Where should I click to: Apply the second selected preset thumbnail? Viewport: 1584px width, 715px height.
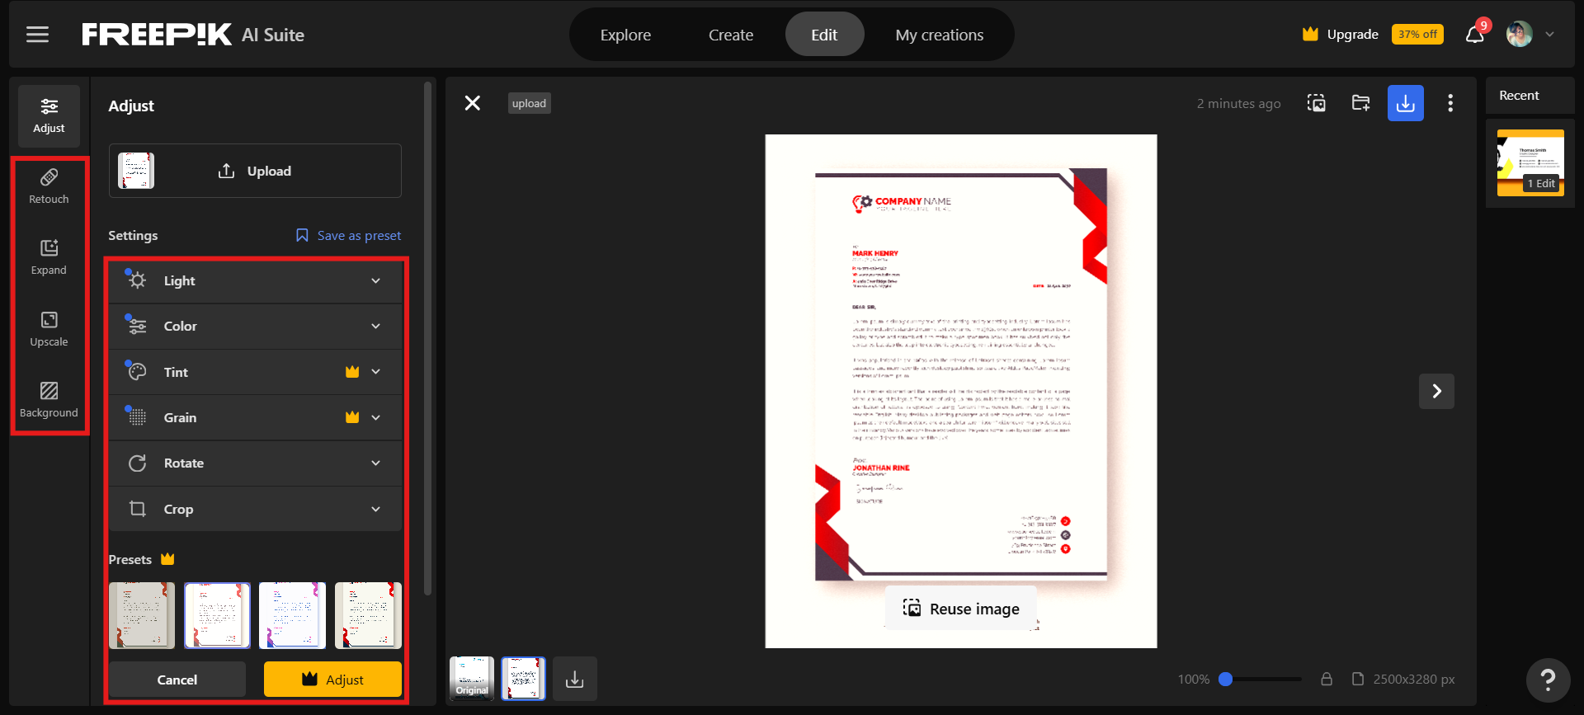pyautogui.click(x=217, y=615)
